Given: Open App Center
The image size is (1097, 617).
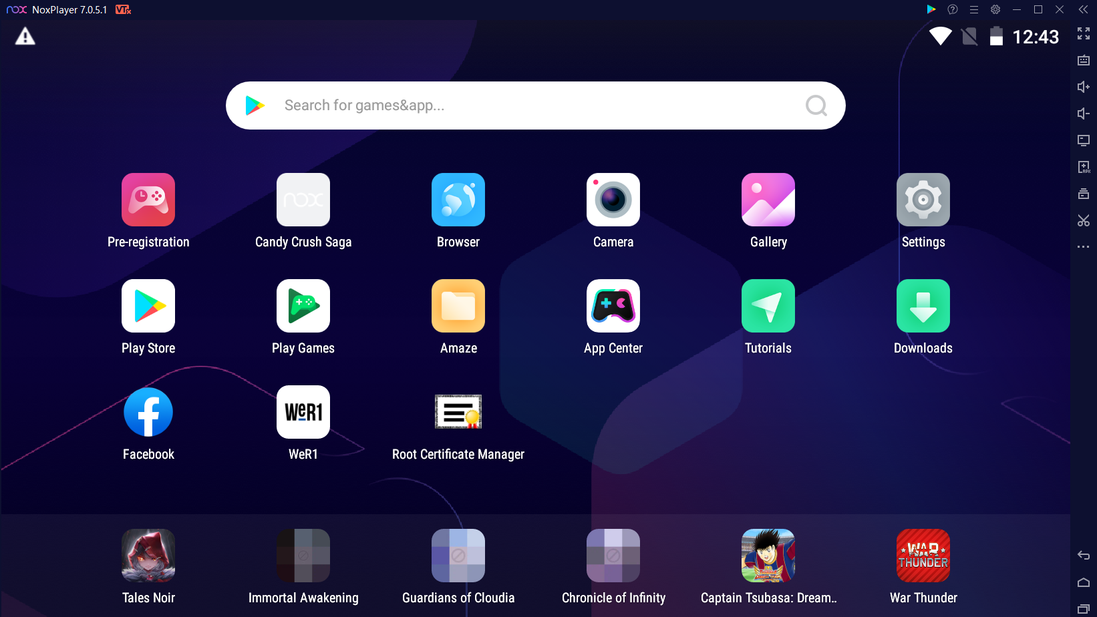Looking at the screenshot, I should pos(613,306).
